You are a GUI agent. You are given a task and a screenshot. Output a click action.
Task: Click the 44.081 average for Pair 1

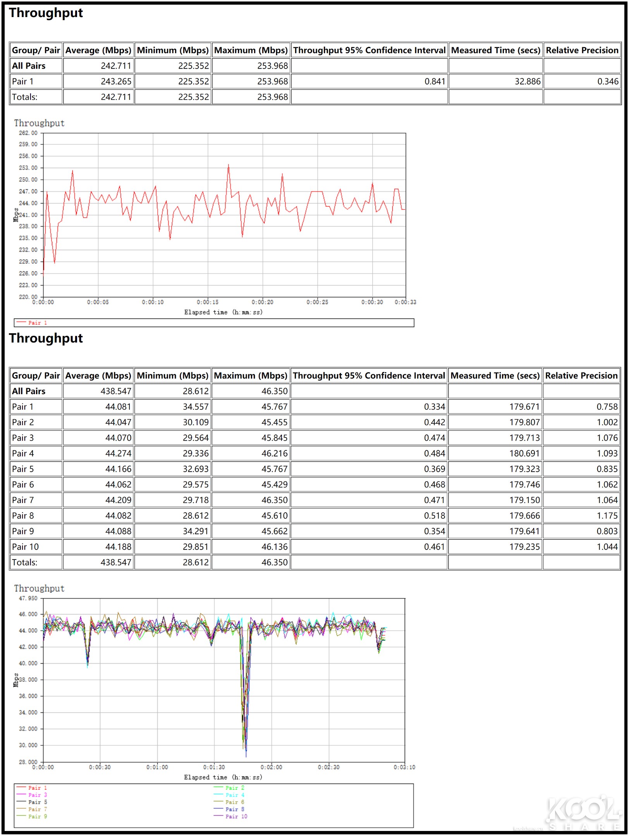118,407
